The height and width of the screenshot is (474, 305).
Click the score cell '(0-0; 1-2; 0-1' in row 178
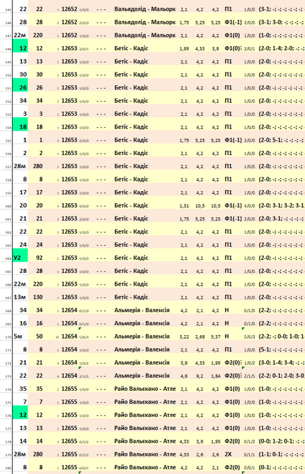click(x=281, y=441)
